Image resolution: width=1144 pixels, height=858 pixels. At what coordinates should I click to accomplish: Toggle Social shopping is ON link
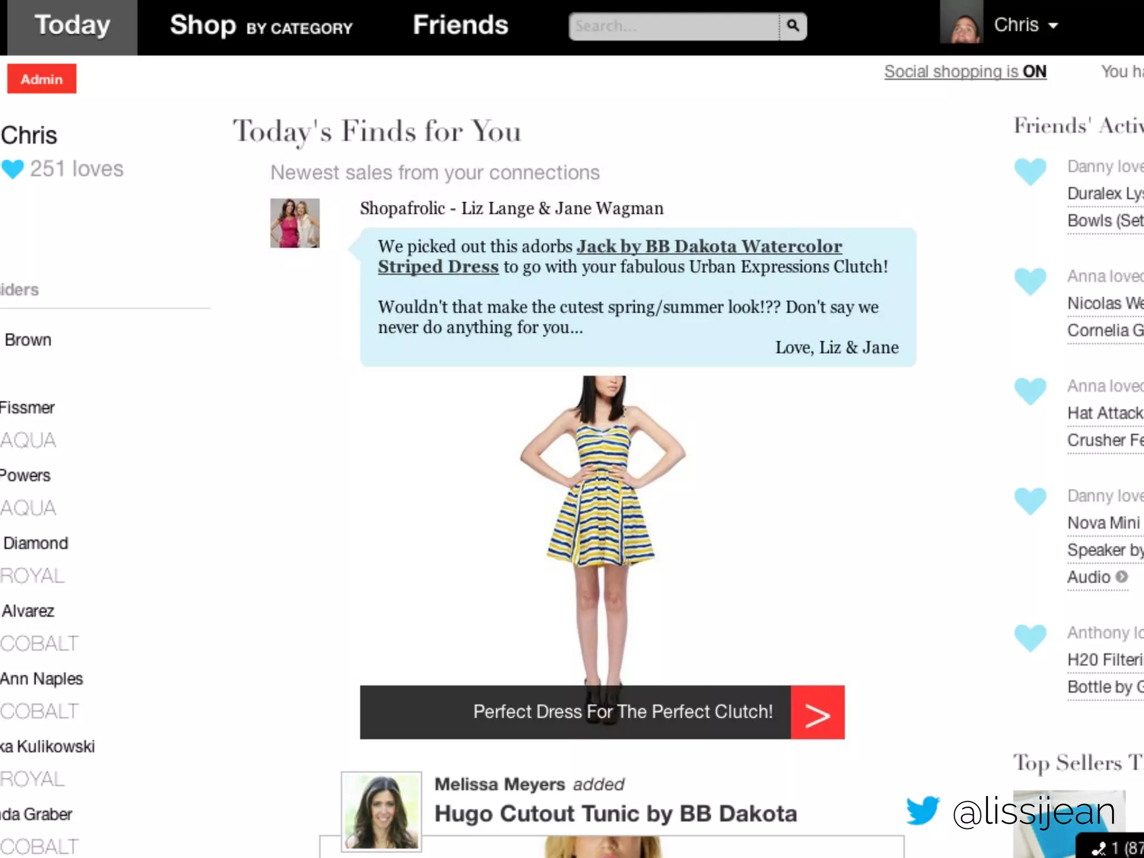(965, 71)
